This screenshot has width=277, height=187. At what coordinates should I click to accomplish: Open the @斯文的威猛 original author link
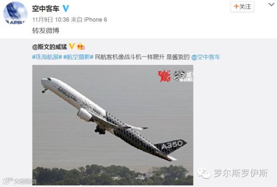50,47
